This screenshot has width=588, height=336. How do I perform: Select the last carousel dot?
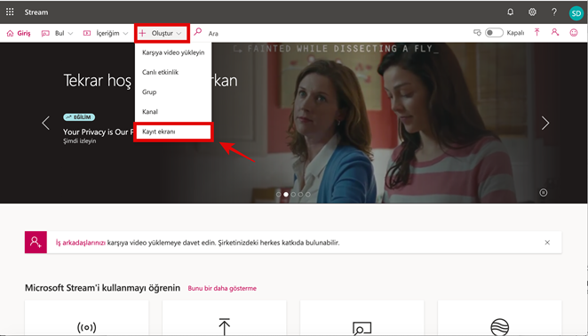coord(308,195)
